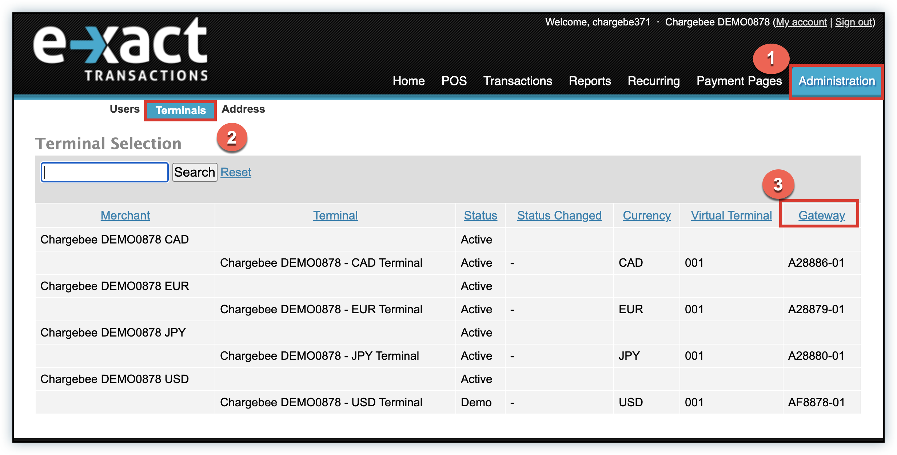Open Payment Pages menu
Image resolution: width=897 pixels, height=455 pixels.
click(739, 81)
